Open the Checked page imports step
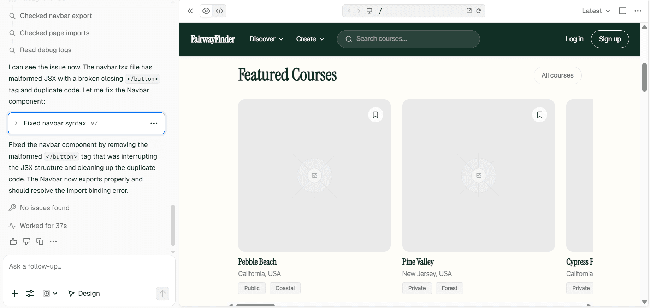 49,33
